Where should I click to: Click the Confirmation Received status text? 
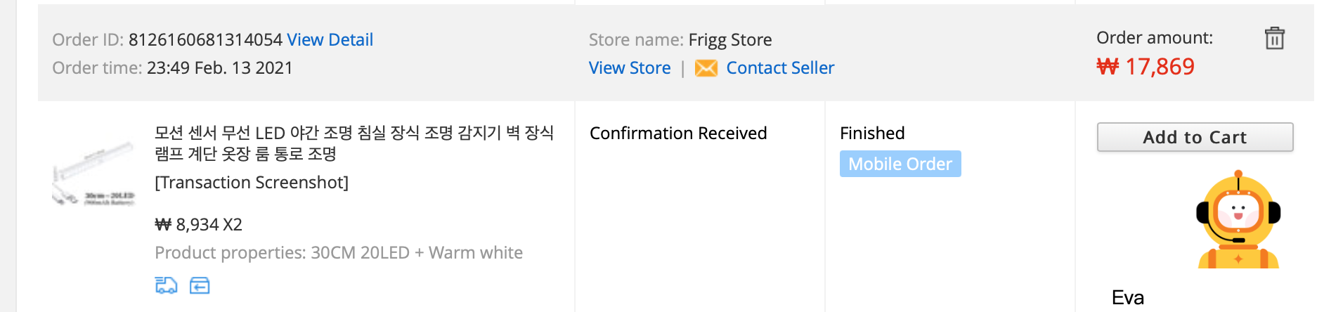(x=678, y=134)
